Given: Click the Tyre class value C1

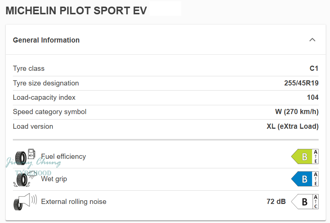Looking at the screenshot, I should tap(314, 69).
